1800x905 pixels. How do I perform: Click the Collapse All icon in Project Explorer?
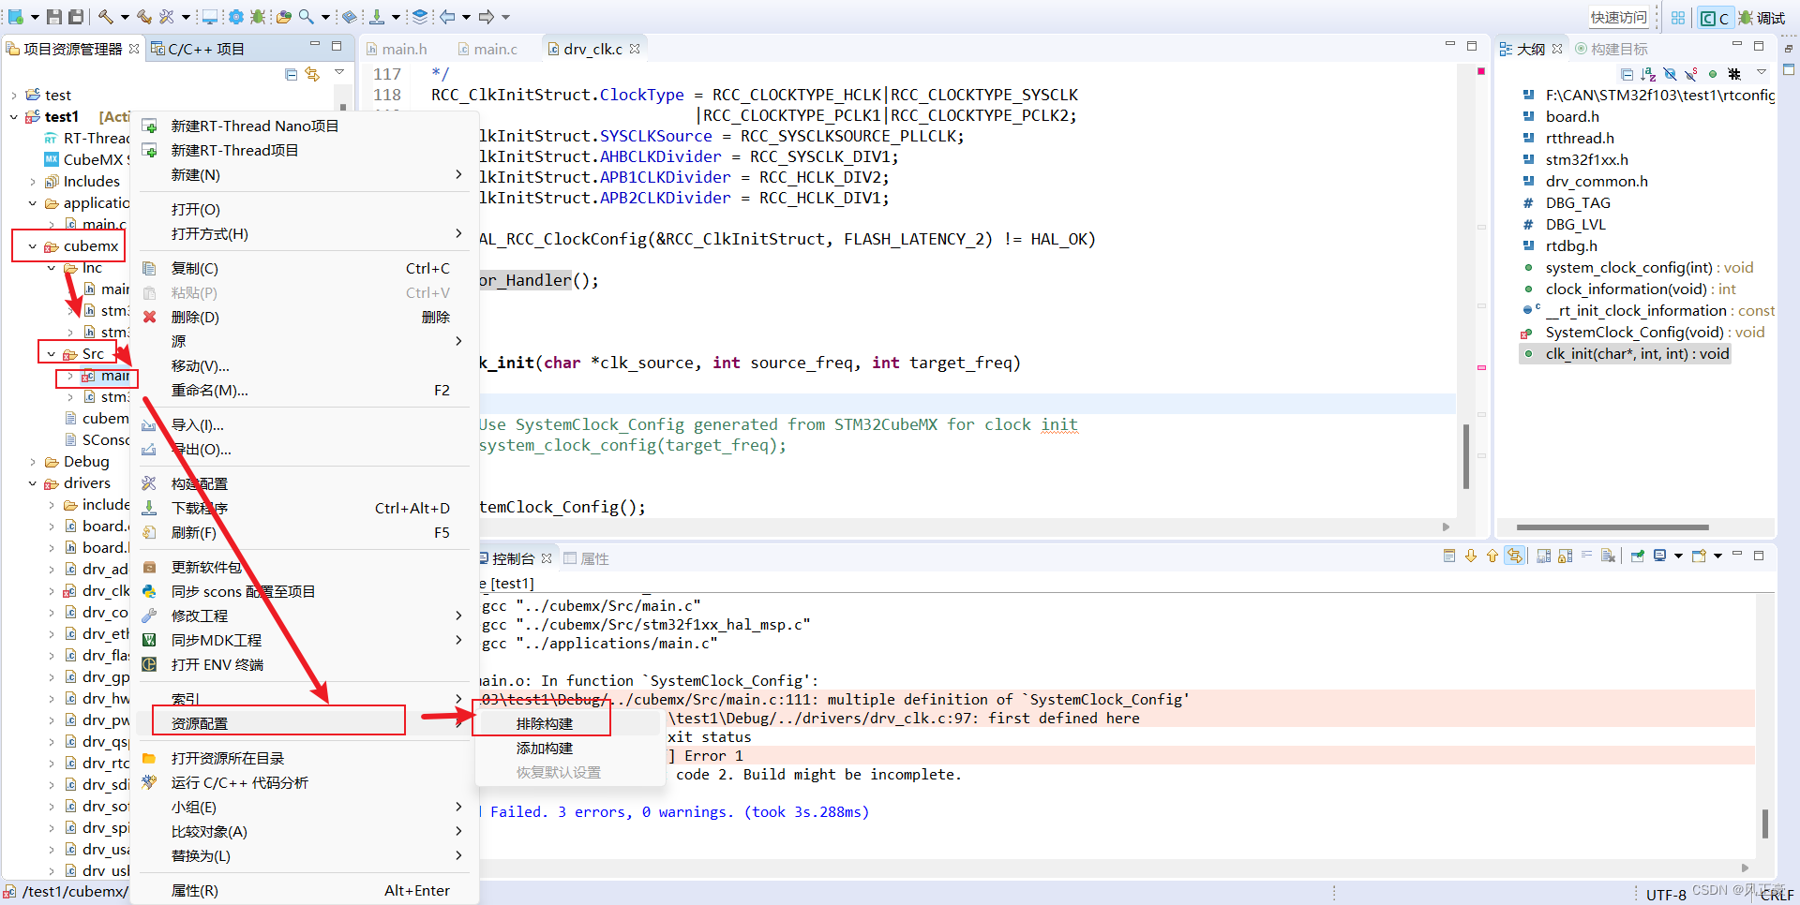tap(291, 74)
